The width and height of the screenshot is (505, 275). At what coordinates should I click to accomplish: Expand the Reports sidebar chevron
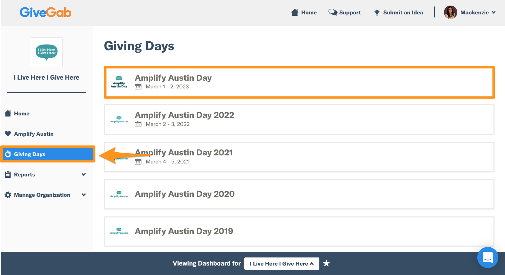[x=84, y=174]
